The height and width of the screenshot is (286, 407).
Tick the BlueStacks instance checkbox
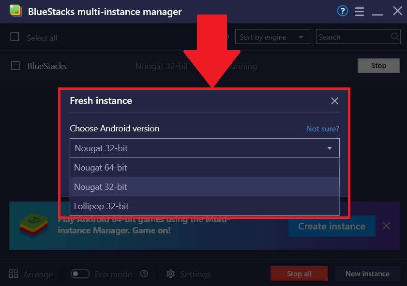click(15, 66)
